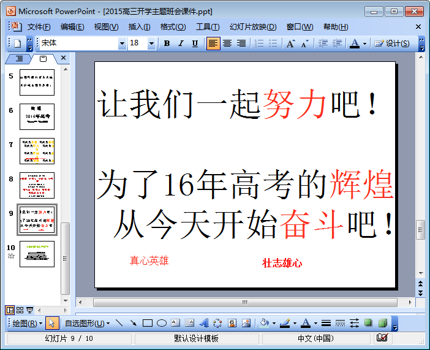Switch to Slide Sorter view

pyautogui.click(x=20, y=310)
